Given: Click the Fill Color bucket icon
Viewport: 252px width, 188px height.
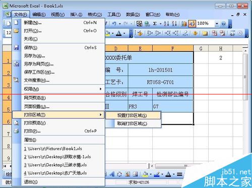Looking at the screenshot, I should [107, 33].
